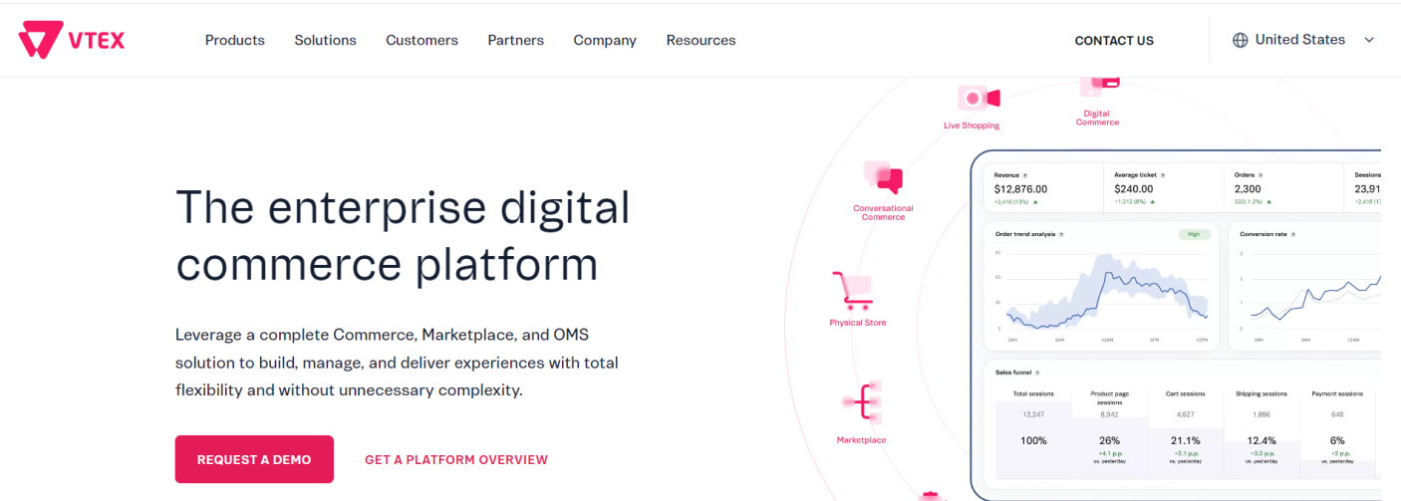Click the Conversational Commerce label
Screen dimensions: 1401x501
click(x=883, y=213)
